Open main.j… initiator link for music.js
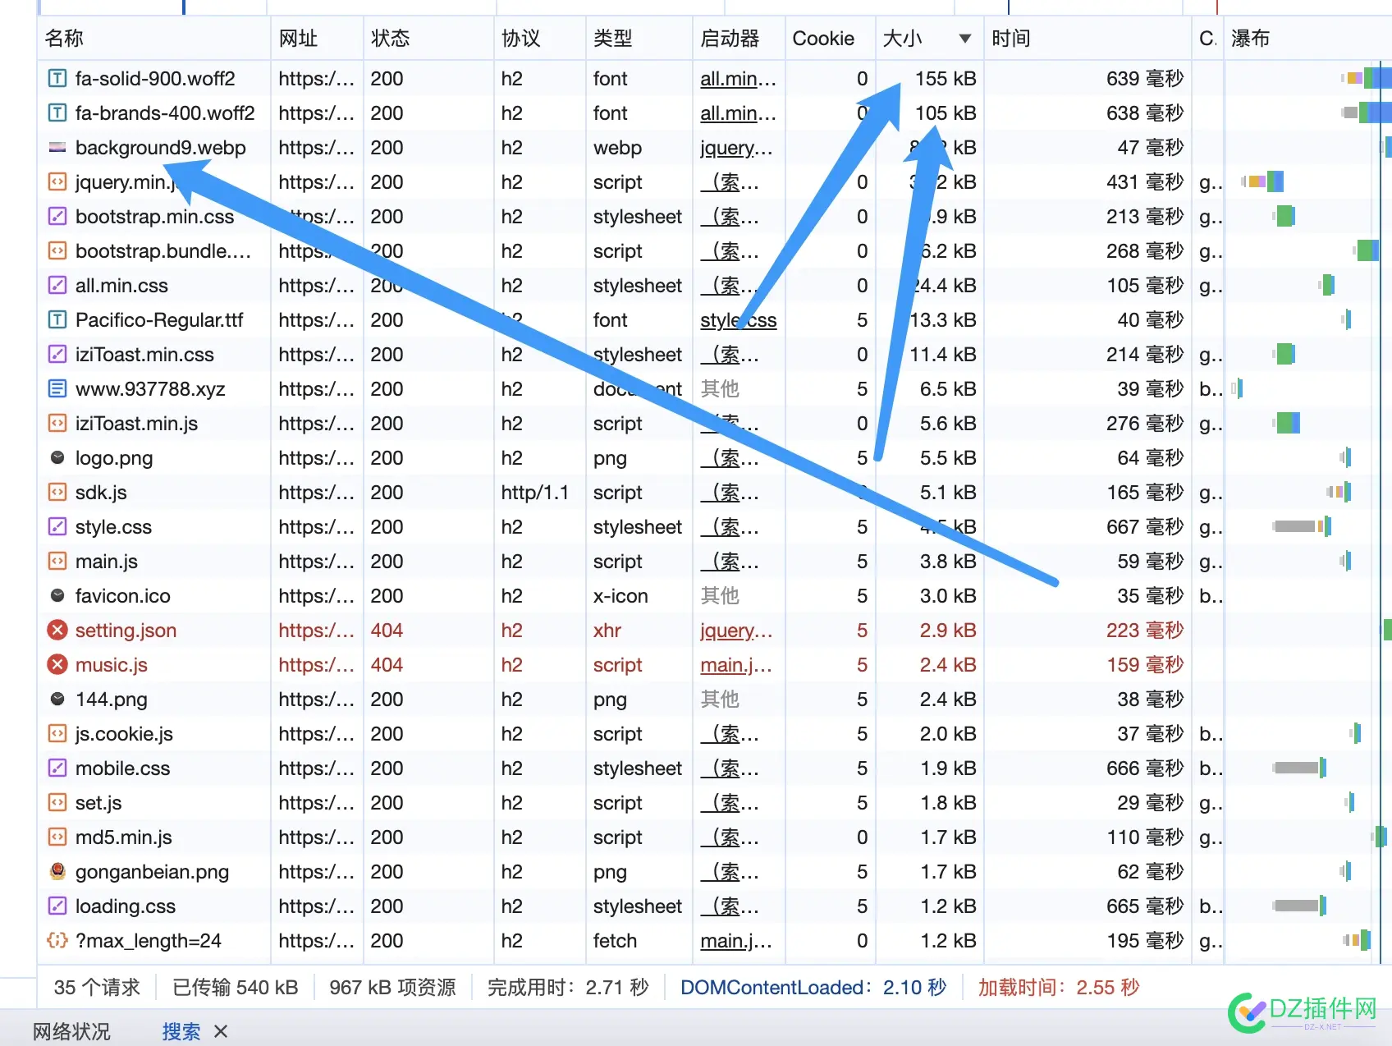The image size is (1392, 1046). tap(735, 665)
